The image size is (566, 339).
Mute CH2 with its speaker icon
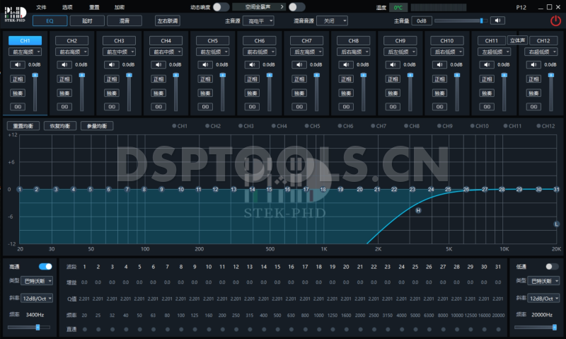point(64,64)
